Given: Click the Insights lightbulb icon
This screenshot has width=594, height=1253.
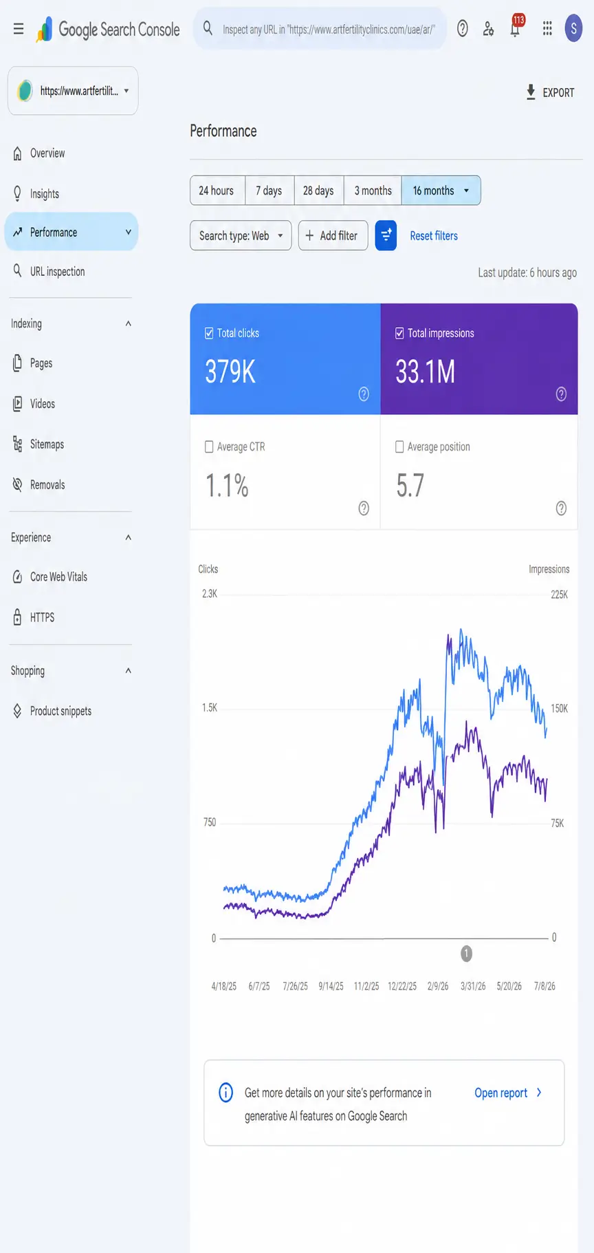Looking at the screenshot, I should click(x=18, y=194).
